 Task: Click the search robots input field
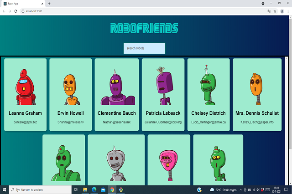click(x=144, y=48)
